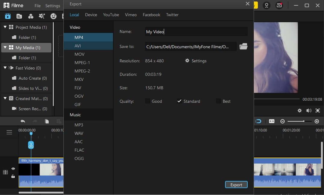The image size is (324, 195).
Task: Zoom out timeline with minus icon
Action: pyautogui.click(x=283, y=121)
